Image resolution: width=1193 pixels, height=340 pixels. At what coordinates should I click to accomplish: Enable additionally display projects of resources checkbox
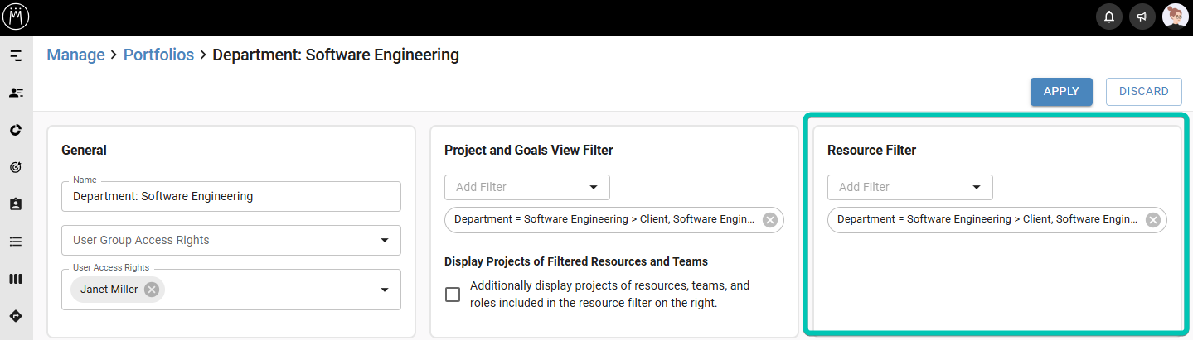click(x=453, y=295)
